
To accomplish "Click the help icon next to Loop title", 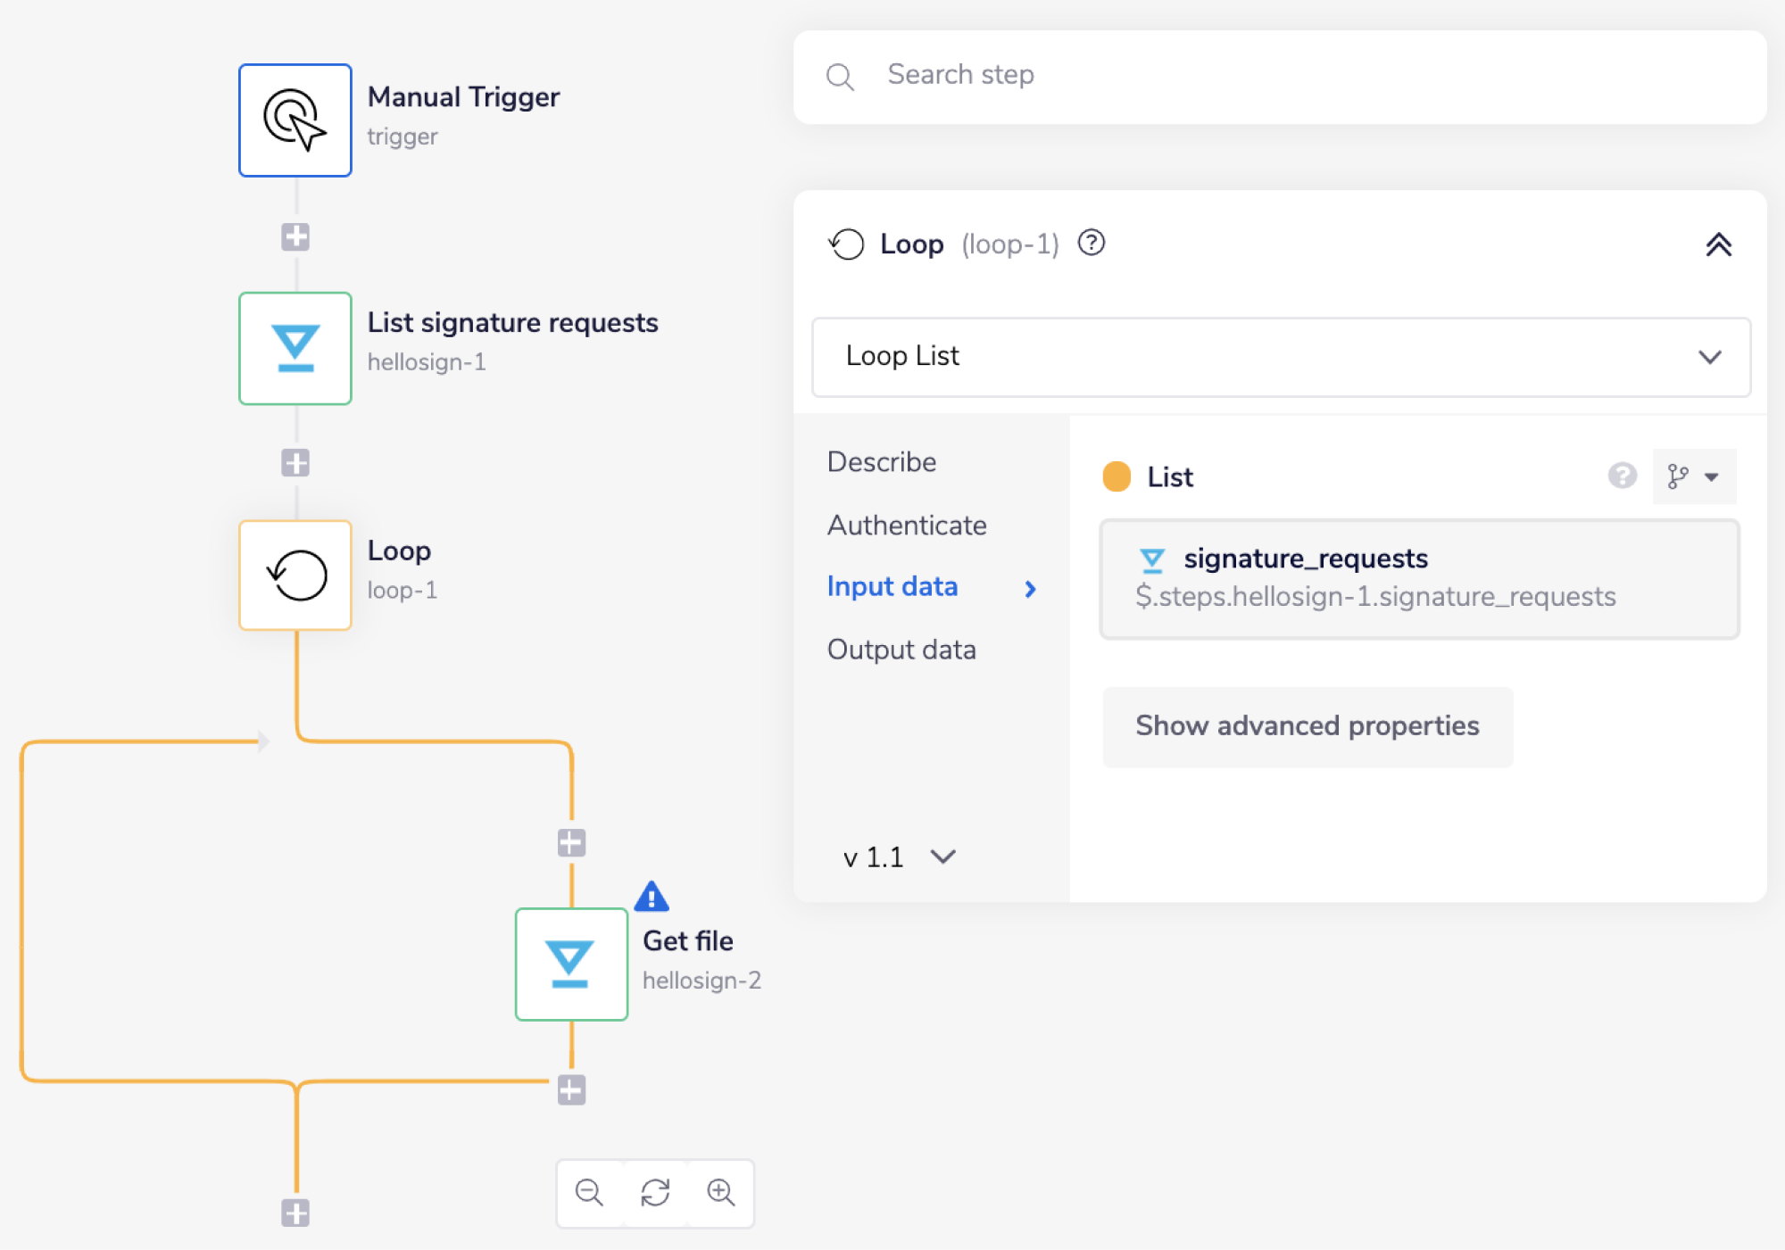I will click(1092, 243).
